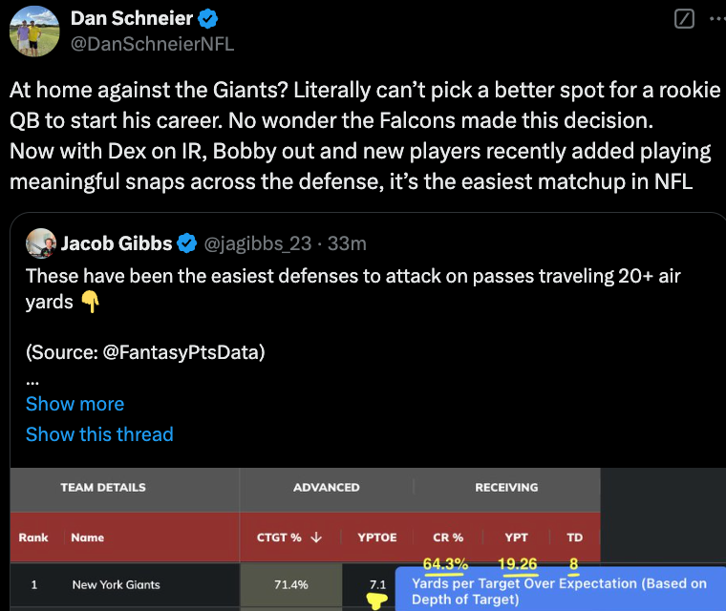Open Jacob Gibbs's avatar thumbnail
The image size is (726, 611).
41,243
